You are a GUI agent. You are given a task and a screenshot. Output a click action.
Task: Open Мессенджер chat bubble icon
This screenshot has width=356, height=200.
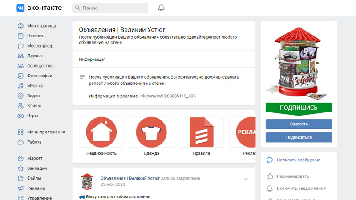[20, 46]
